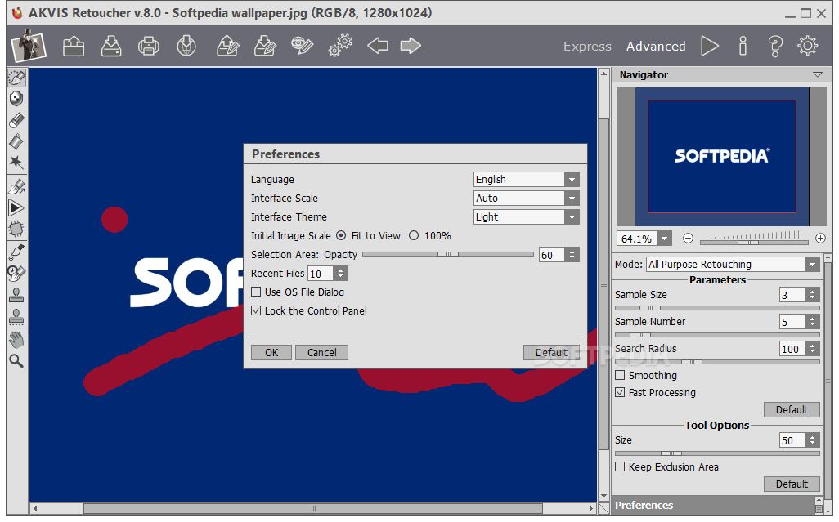Open the AKVIS home page logo icon
Viewport: 839px width, 522px height.
click(x=29, y=46)
